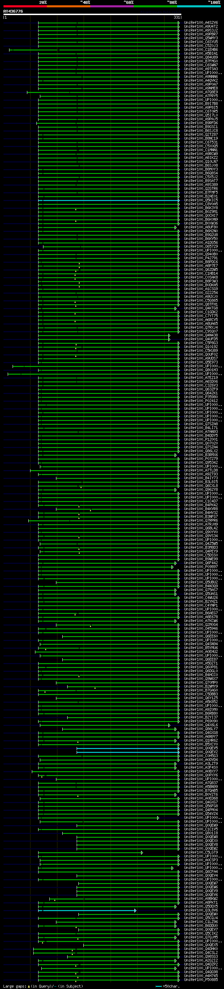Screen dimensions: 224x989
Task: Select the UniRef100_A5BIA1 label
Action: (201, 53)
